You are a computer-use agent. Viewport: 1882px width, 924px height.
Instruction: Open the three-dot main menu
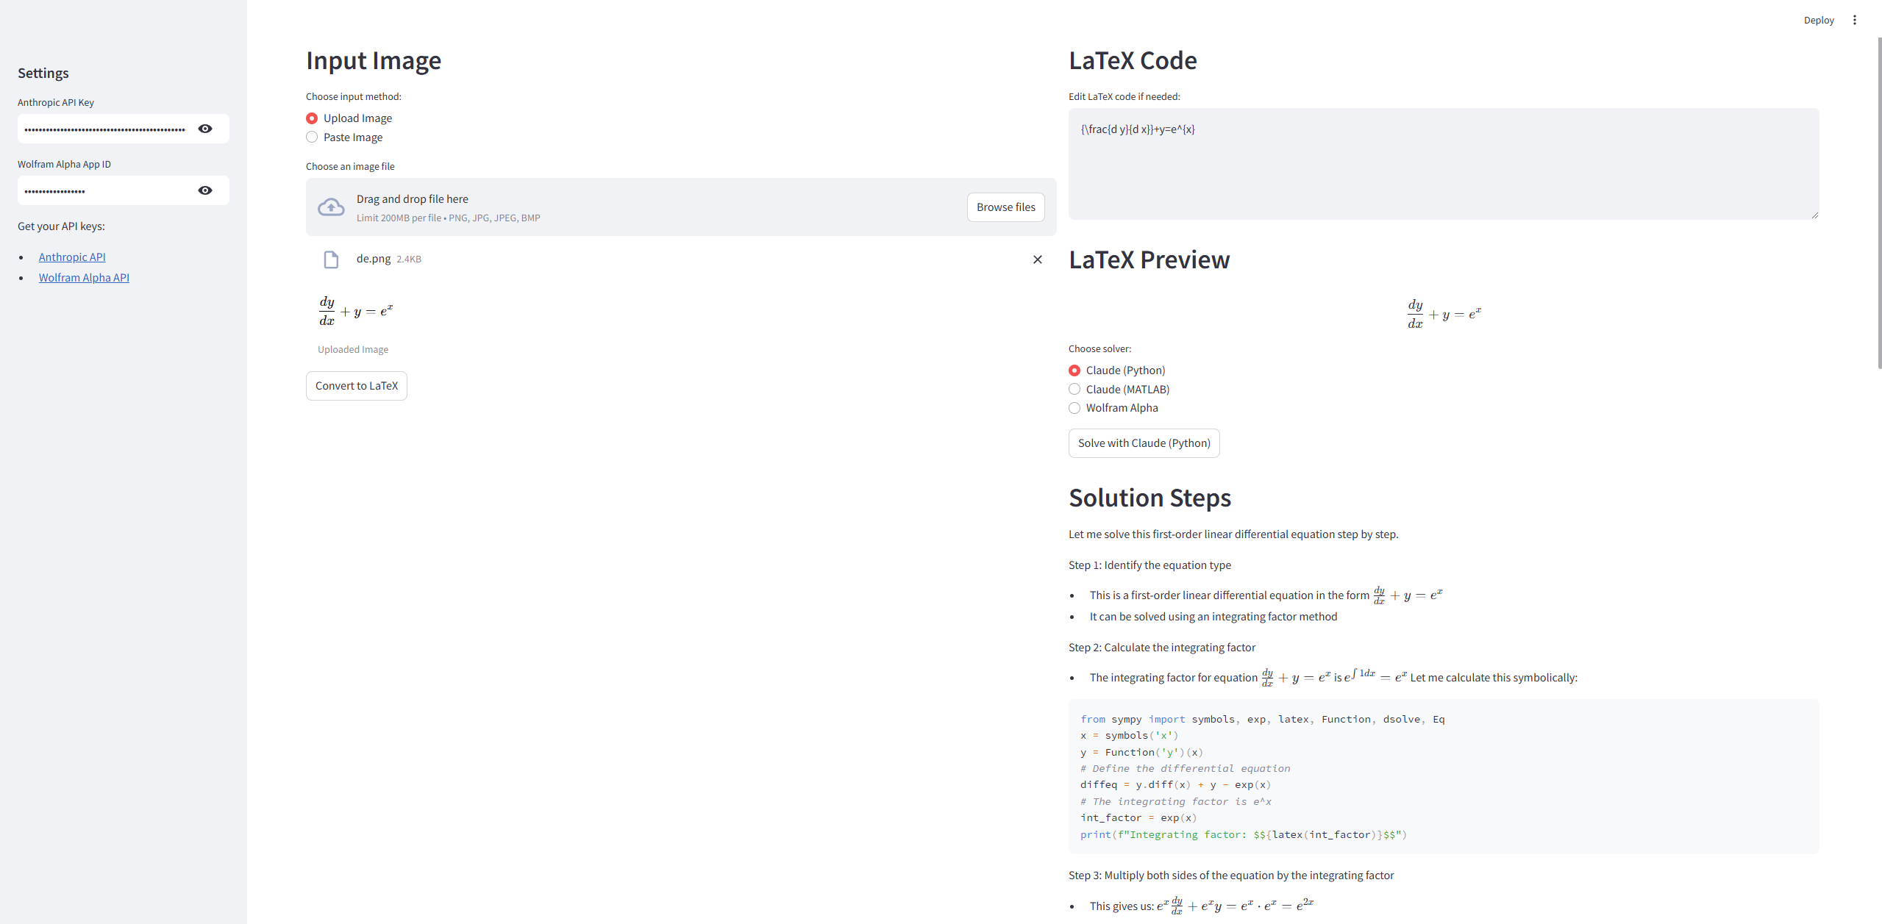click(1854, 20)
